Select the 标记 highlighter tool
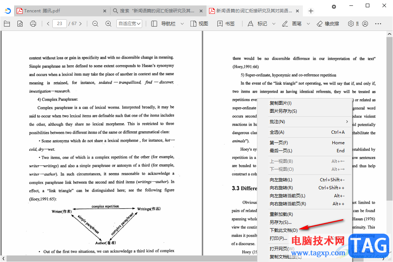This screenshot has width=393, height=262. click(x=257, y=24)
